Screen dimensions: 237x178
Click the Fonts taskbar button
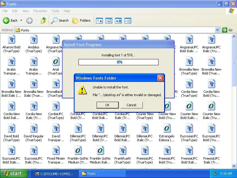(103, 174)
